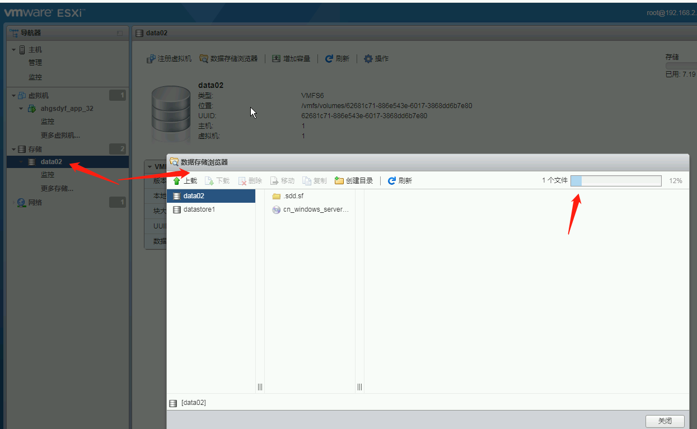The image size is (697, 429).
Task: Open 管理 under host
Action: pyautogui.click(x=35, y=63)
